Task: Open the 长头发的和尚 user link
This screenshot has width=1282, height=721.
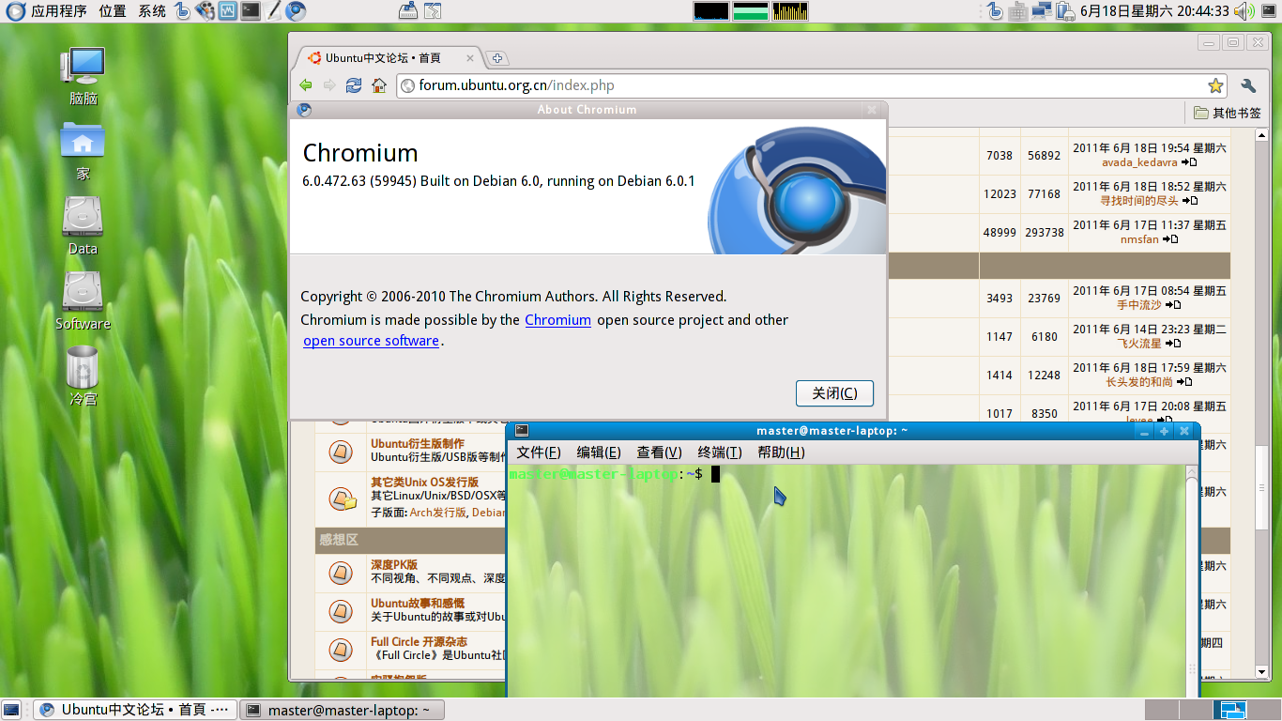Action: tap(1138, 382)
